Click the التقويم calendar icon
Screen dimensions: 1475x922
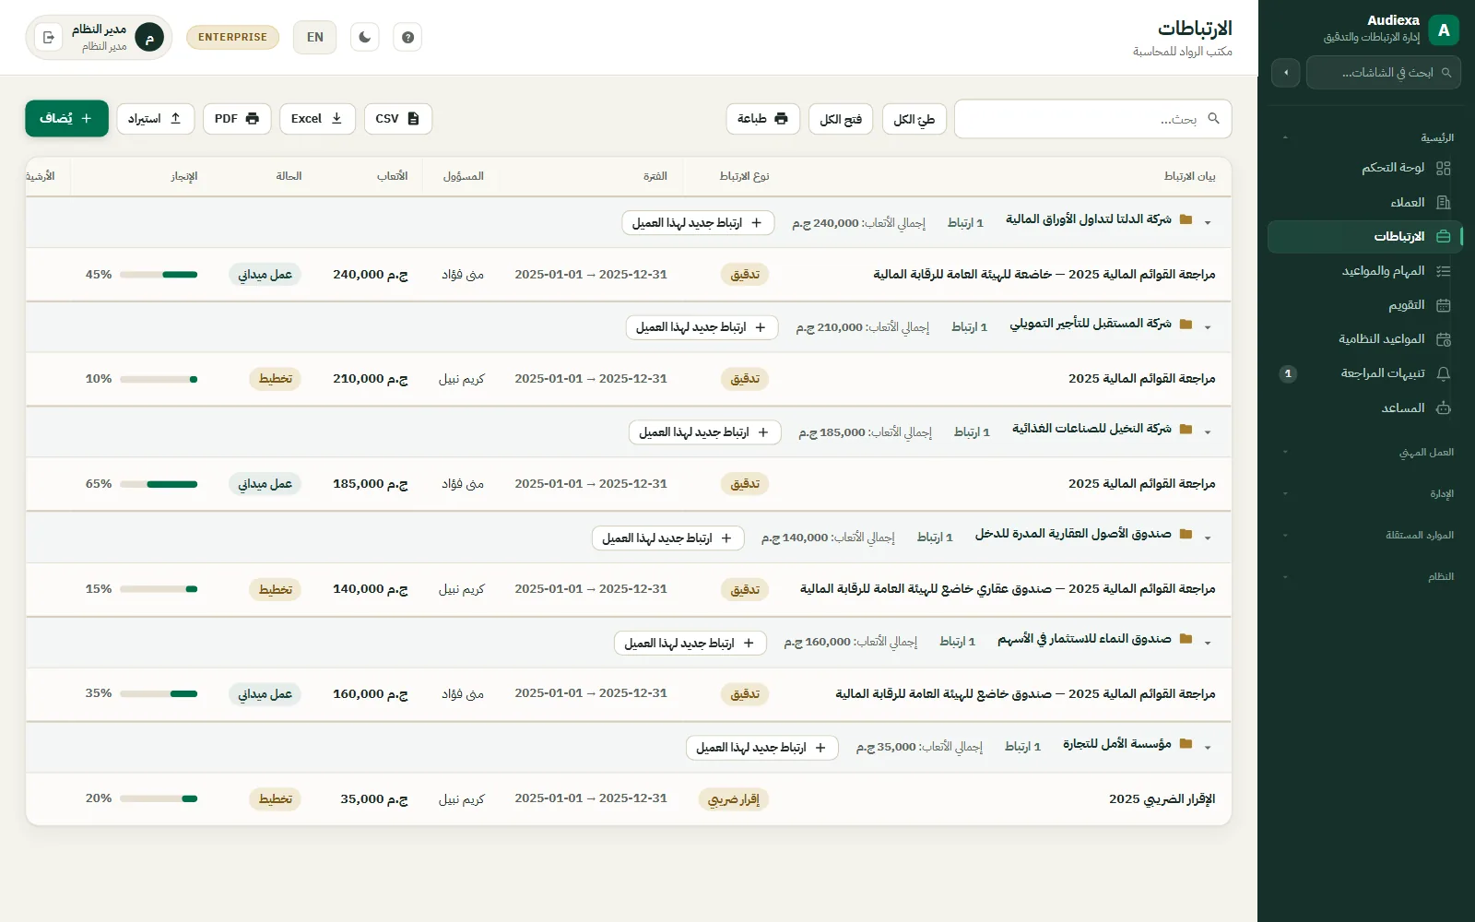click(x=1444, y=305)
